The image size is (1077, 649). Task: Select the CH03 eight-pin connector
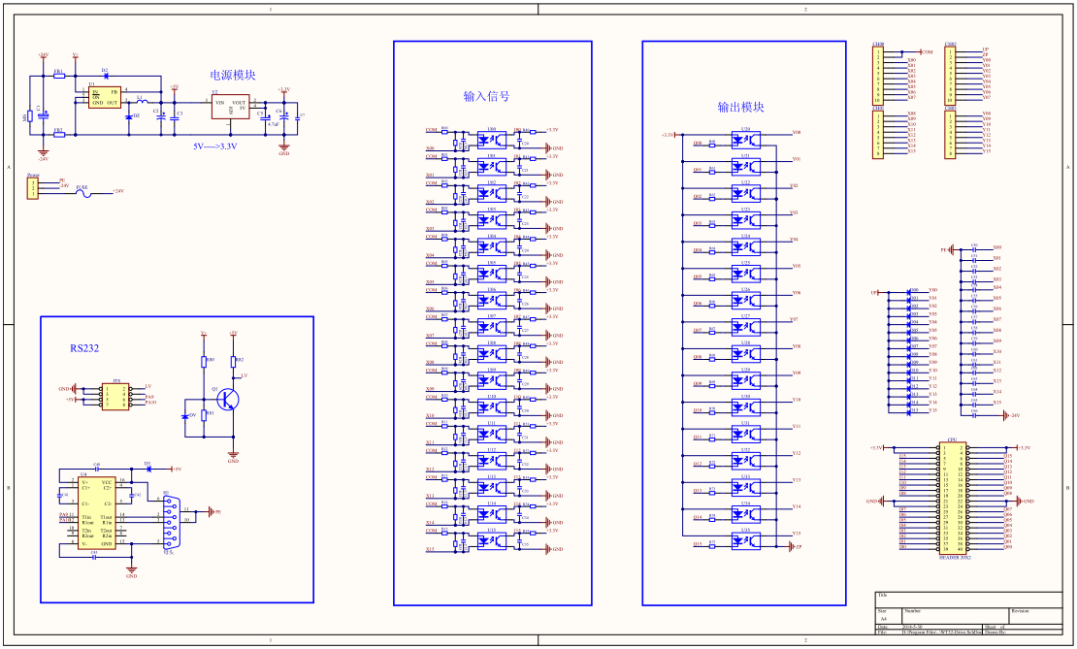[951, 135]
